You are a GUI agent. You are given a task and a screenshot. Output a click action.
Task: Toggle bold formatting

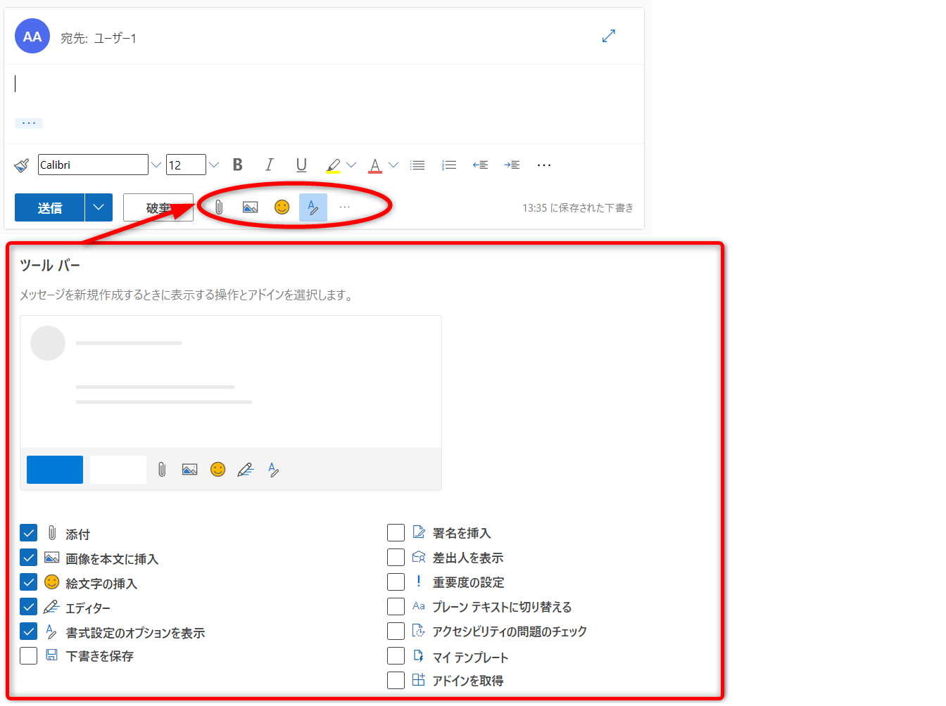pos(238,165)
